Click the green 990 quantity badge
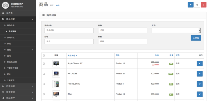208x101 pixels. pos(171,64)
